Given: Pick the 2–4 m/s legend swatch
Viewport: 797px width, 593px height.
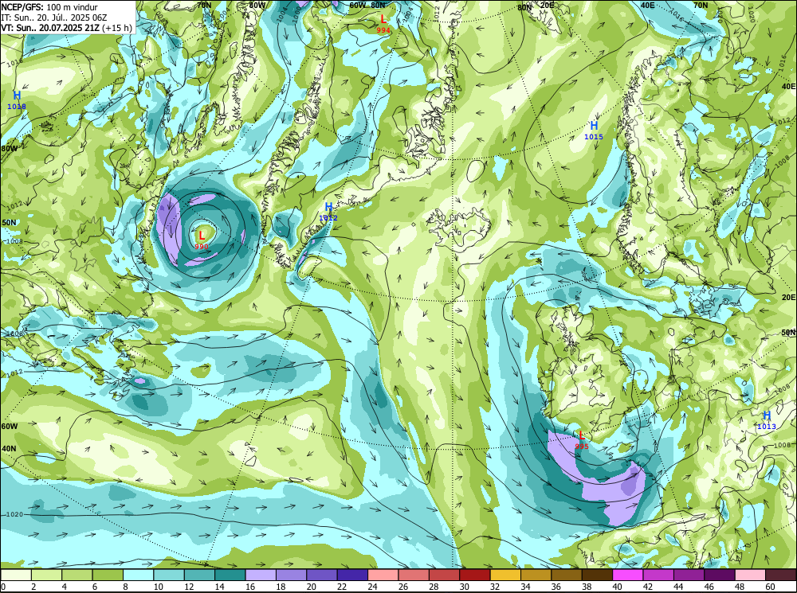Looking at the screenshot, I should (47, 575).
